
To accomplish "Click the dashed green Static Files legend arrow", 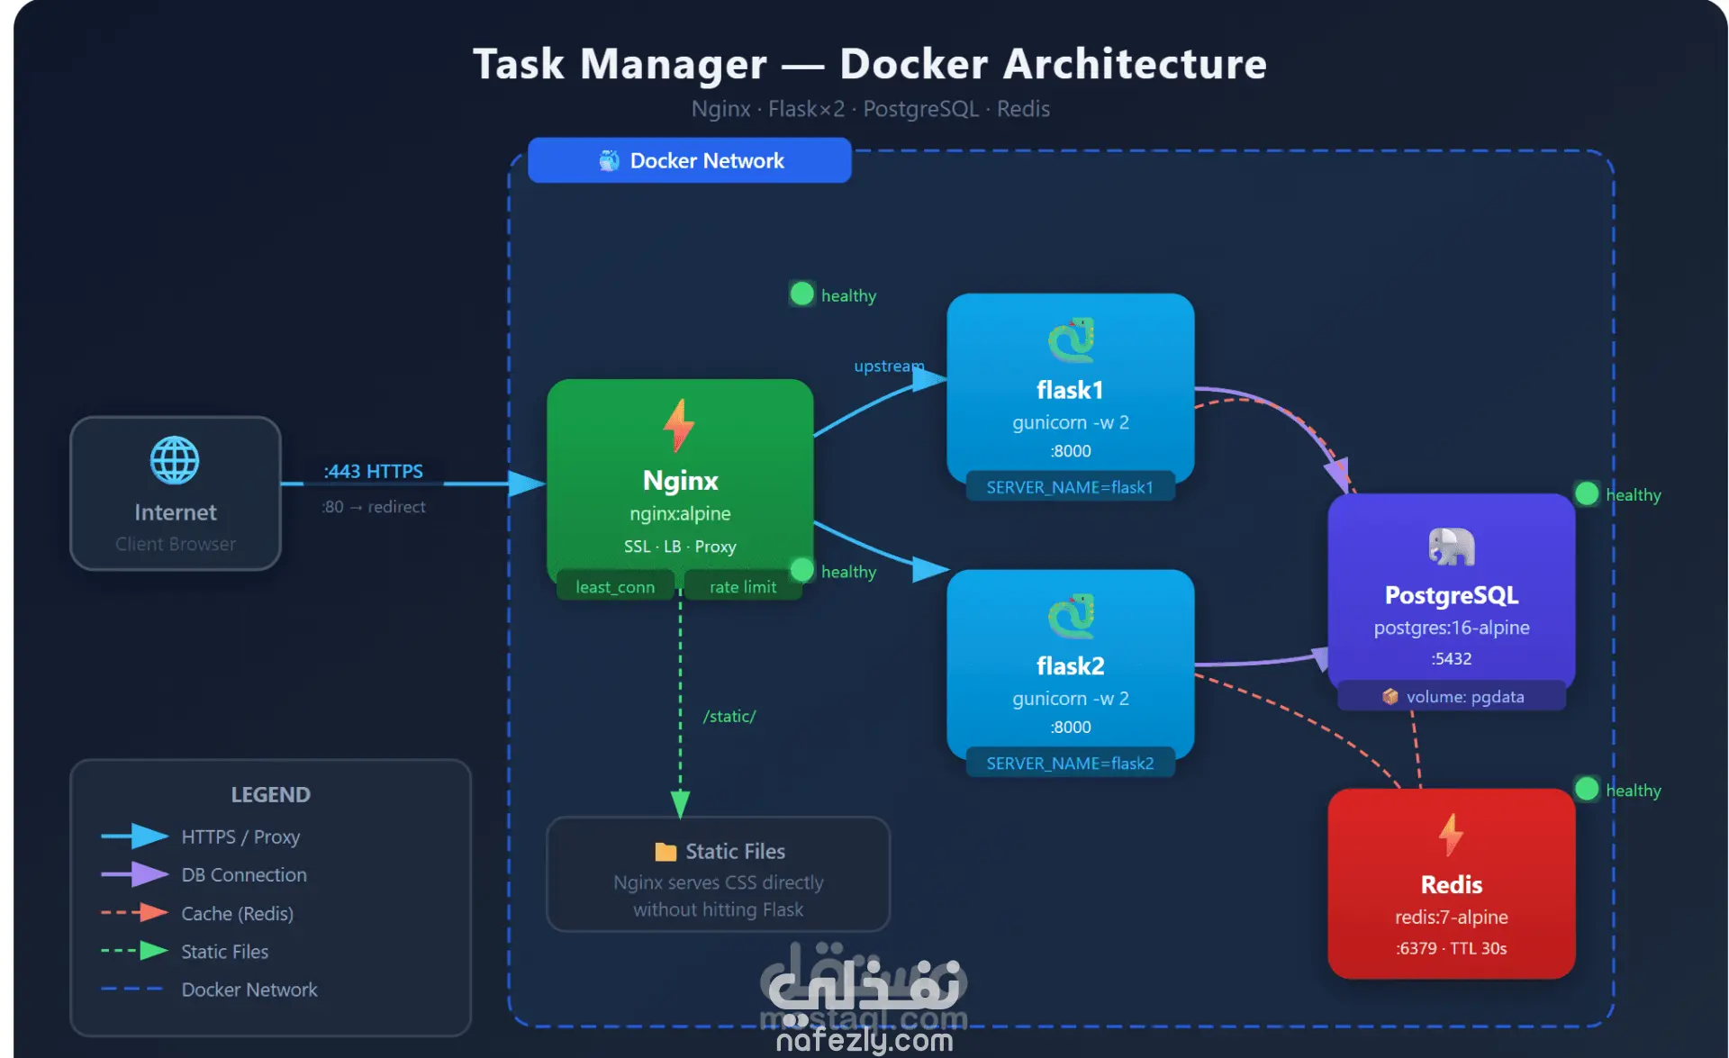I will point(135,951).
